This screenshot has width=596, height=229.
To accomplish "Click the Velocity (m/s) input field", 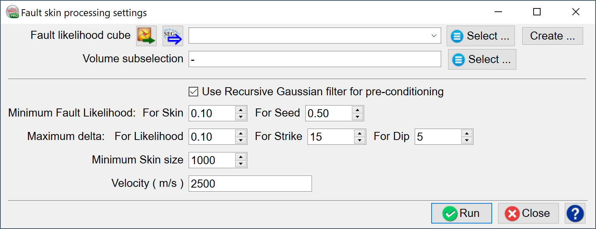I will click(250, 184).
